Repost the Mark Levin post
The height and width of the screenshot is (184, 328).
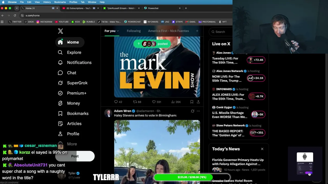137,102
